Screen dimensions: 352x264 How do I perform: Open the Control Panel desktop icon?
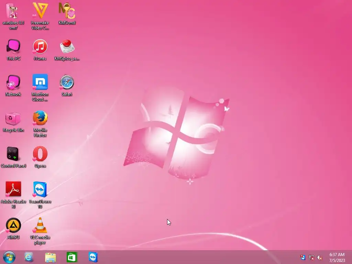13,157
